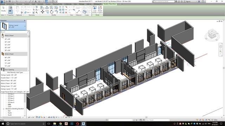Open the Insert ribbon tab
Screen dimensions: 225x126
pos(33,4)
